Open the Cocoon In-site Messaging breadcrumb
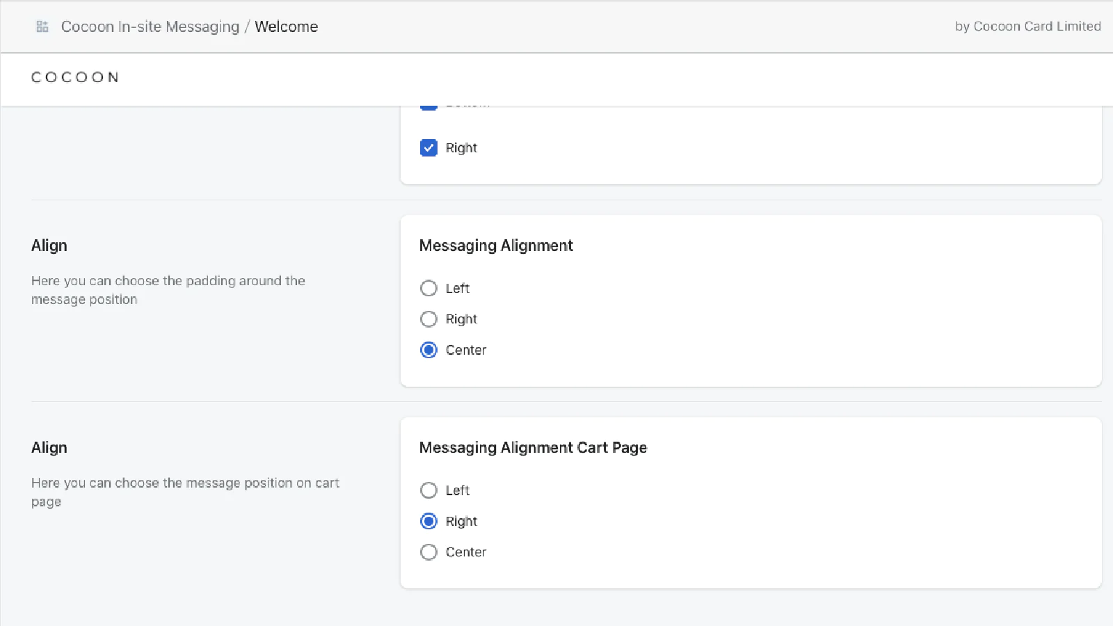 coord(150,26)
